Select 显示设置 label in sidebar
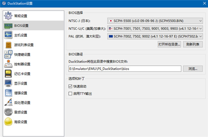The image size is (208, 137). 21,83
